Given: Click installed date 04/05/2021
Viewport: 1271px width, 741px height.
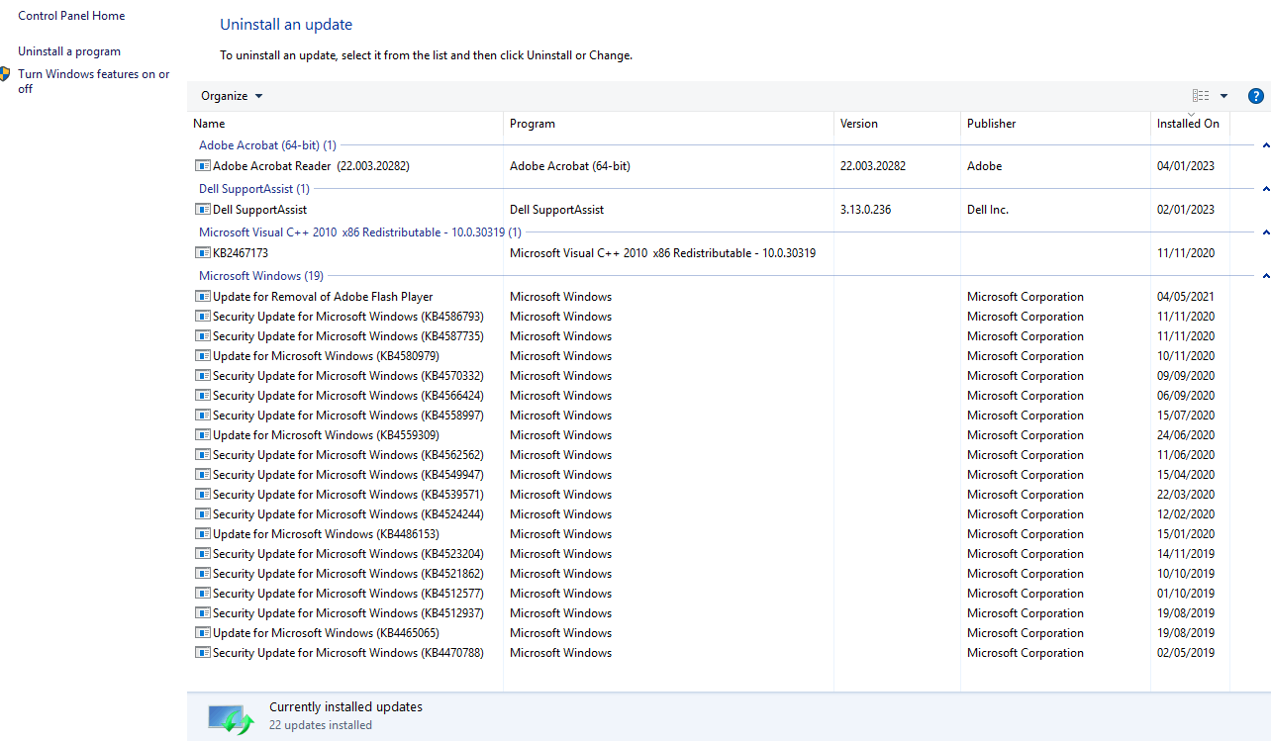Looking at the screenshot, I should (x=1186, y=297).
